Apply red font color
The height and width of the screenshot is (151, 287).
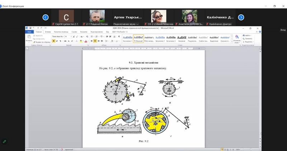click(85, 41)
